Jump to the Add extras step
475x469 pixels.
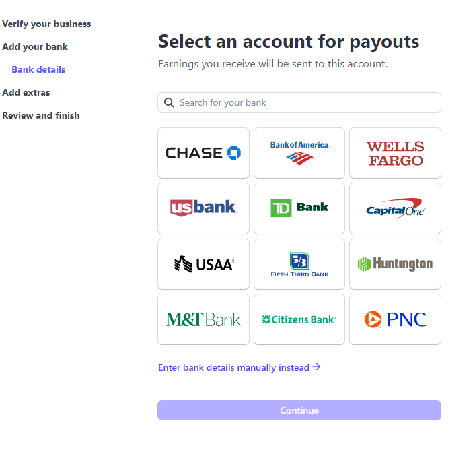tap(26, 92)
